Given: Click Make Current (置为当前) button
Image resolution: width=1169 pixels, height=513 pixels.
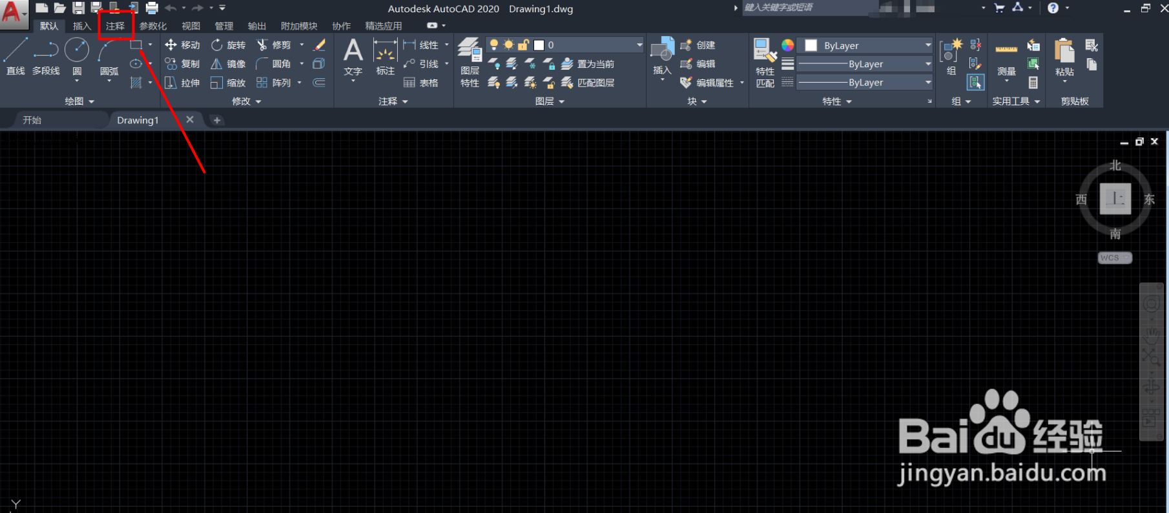Looking at the screenshot, I should coord(588,64).
